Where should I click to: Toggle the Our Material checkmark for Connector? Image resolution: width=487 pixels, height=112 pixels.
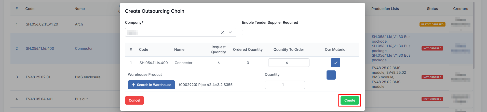335,63
